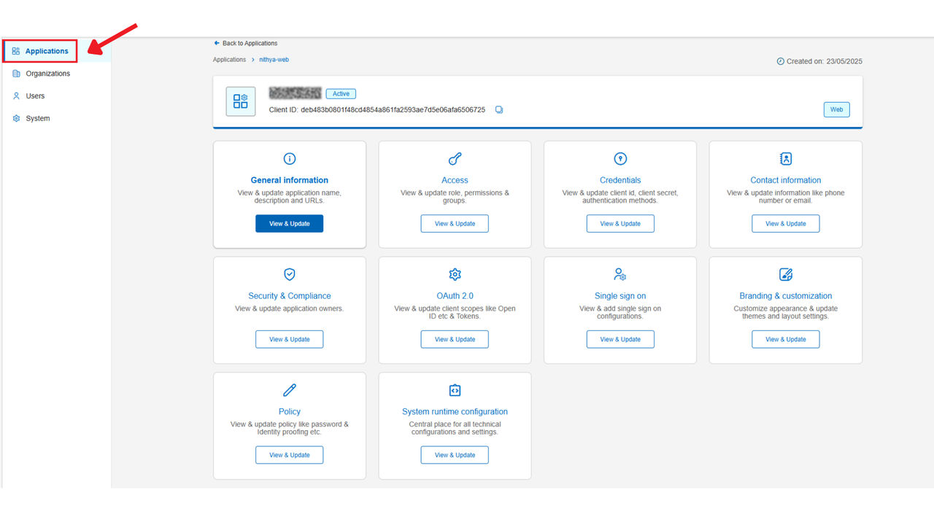Open the Contact information title
Screen dimensions: 934x525
coord(786,180)
